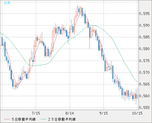This screenshot has height=123, width=152.
Task: Click the 0.590 price axis label
Action: tap(144, 25)
